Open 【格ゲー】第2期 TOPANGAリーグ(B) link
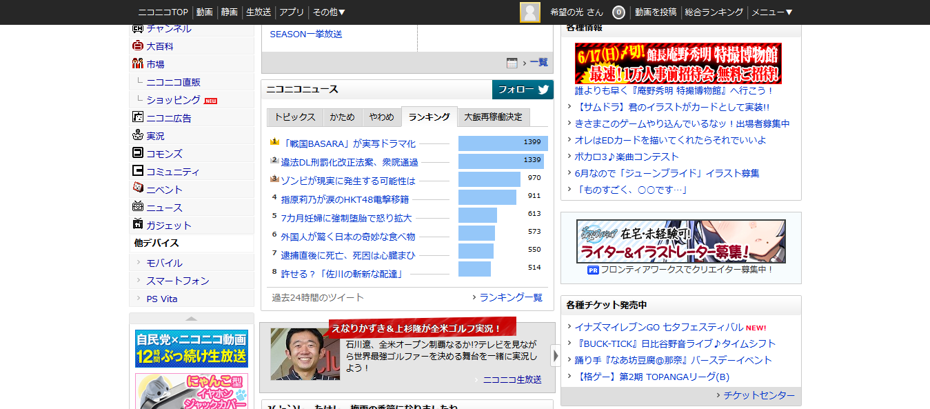930x409 pixels. (x=652, y=377)
